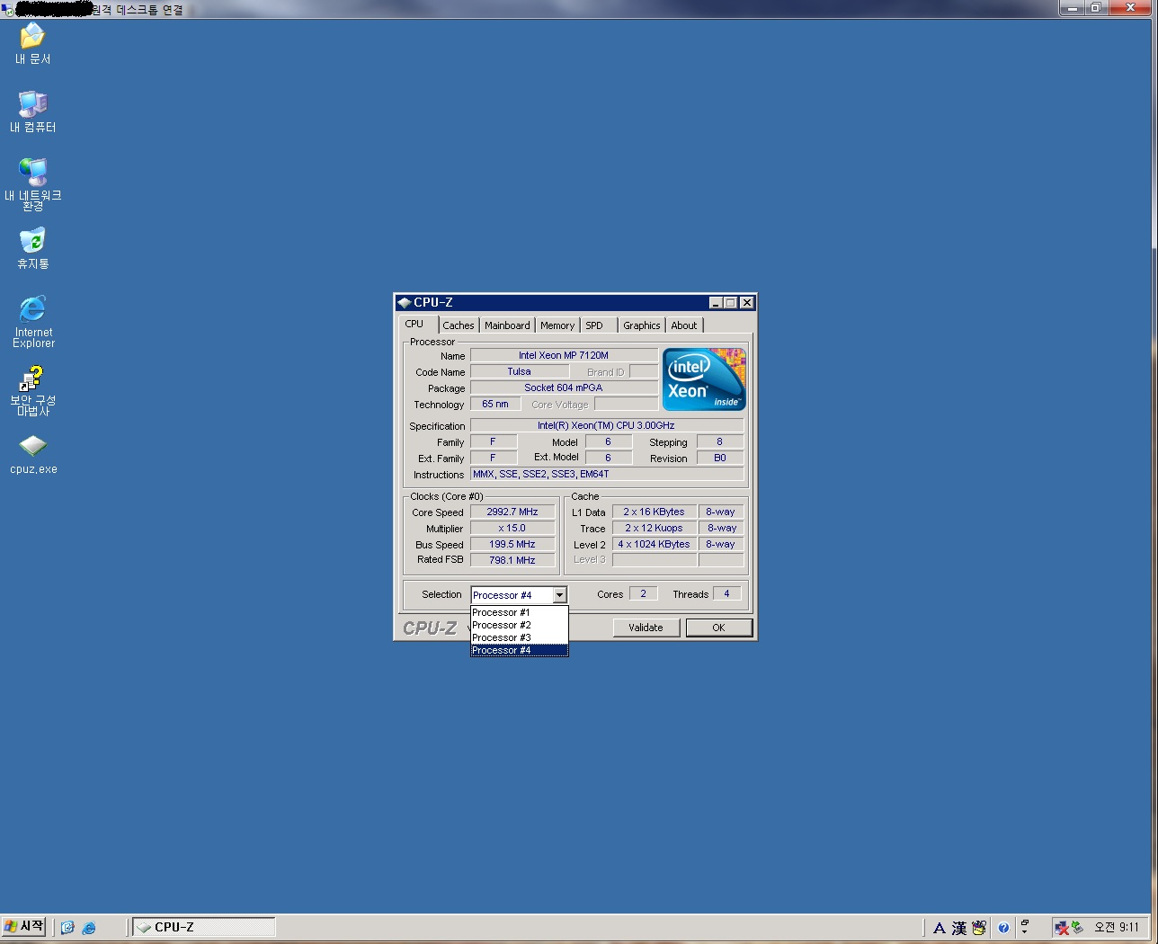Click the Bus Speed value 199.5 MHz
Viewport: 1158px width, 944px height.
512,544
